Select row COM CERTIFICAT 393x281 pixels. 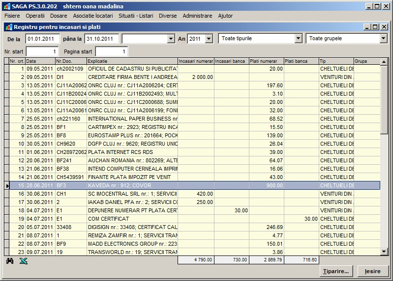(195, 219)
